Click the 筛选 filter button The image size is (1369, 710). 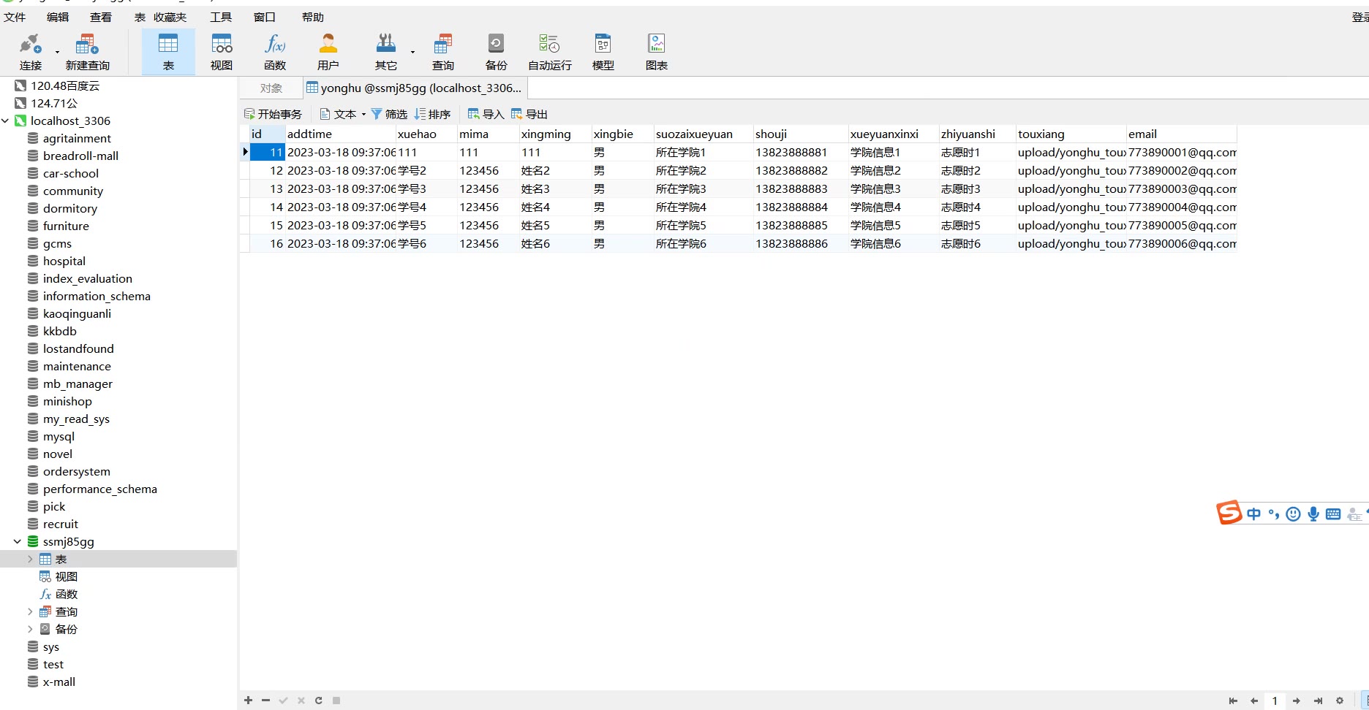(x=389, y=115)
